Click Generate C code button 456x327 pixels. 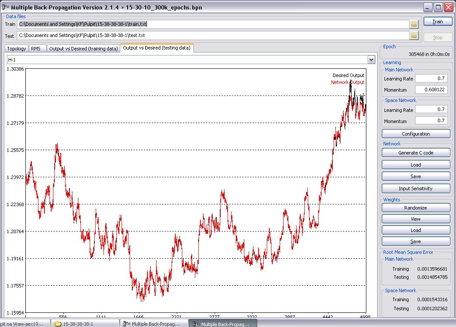pyautogui.click(x=416, y=153)
